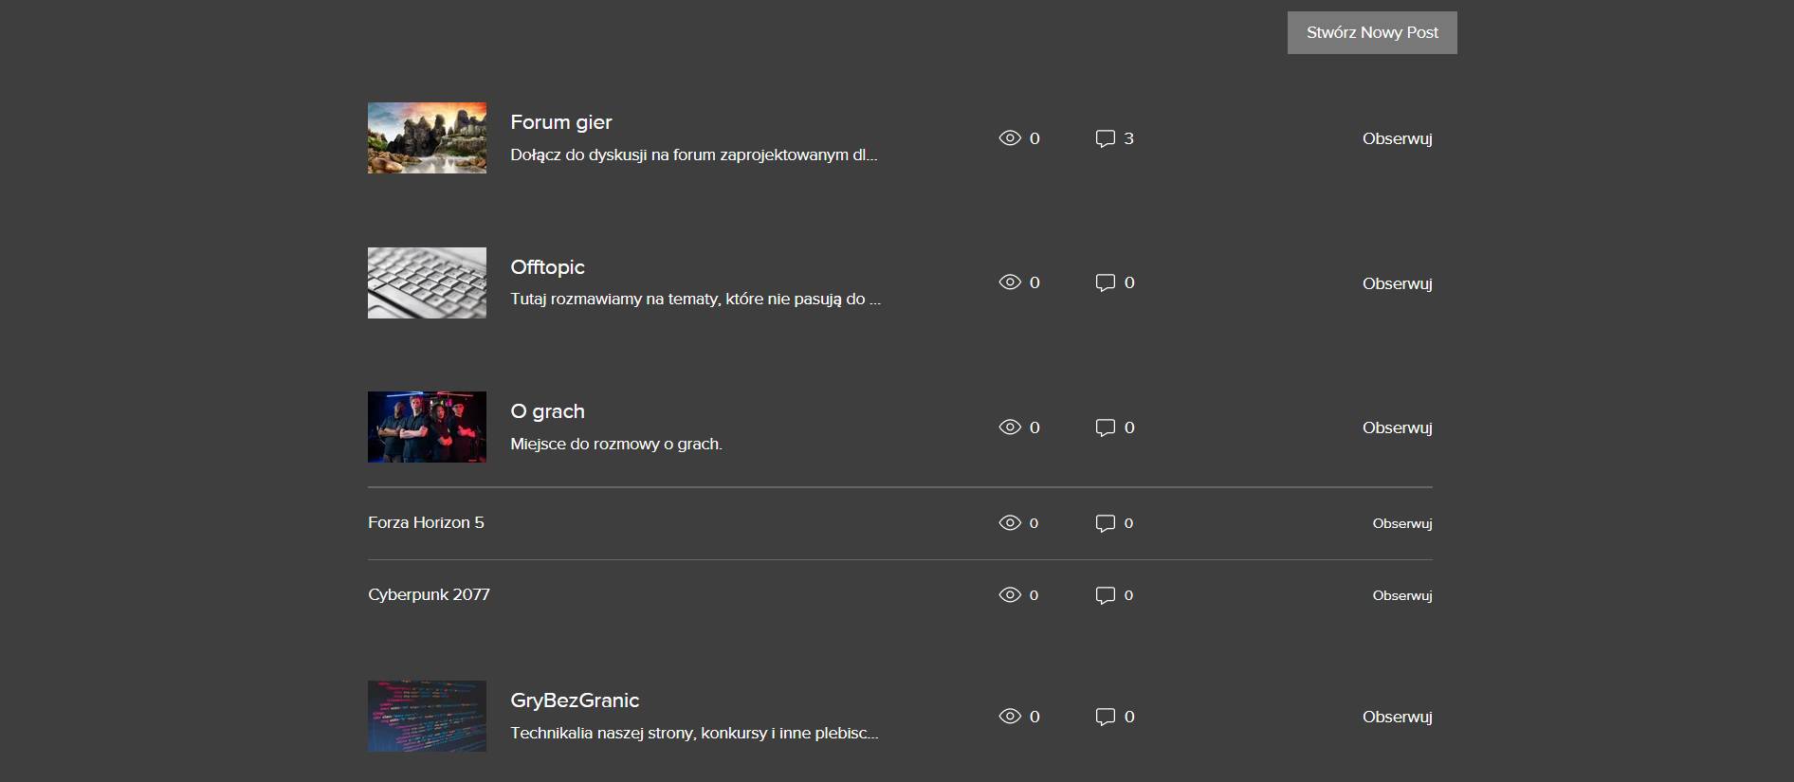Click the comments bubble icon for Forum gier
This screenshot has width=1794, height=782.
[1105, 138]
